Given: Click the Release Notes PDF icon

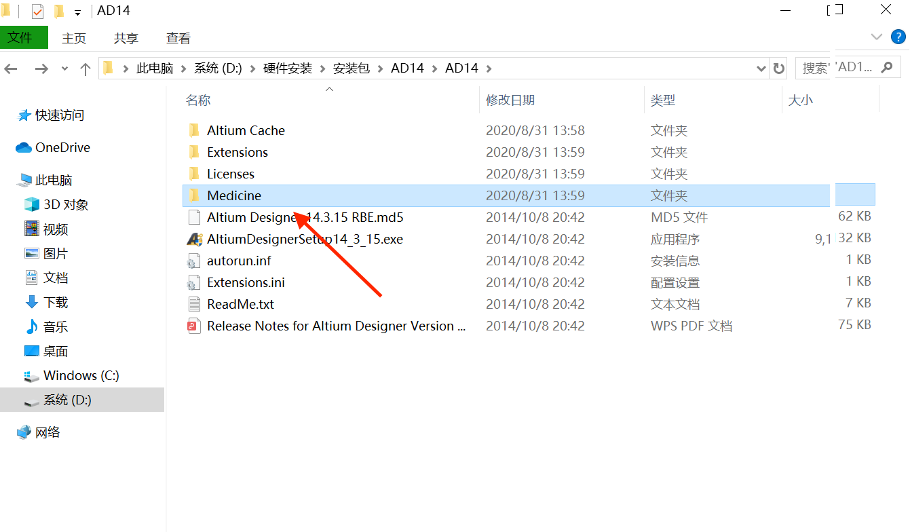Looking at the screenshot, I should point(195,326).
